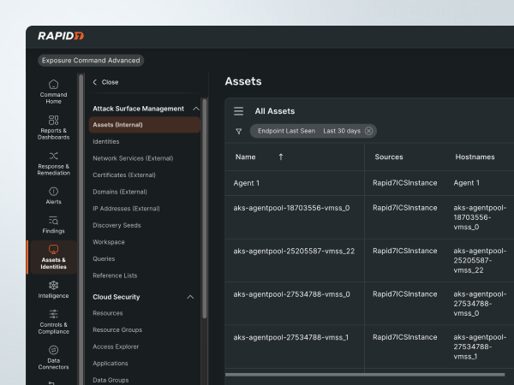Sort the table by Name column arrow
514x385 pixels.
281,157
